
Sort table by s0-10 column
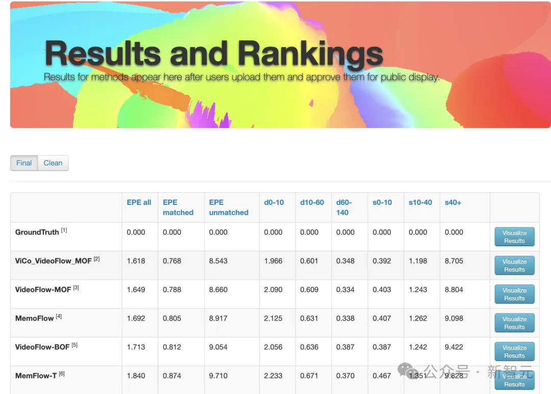[x=382, y=202]
